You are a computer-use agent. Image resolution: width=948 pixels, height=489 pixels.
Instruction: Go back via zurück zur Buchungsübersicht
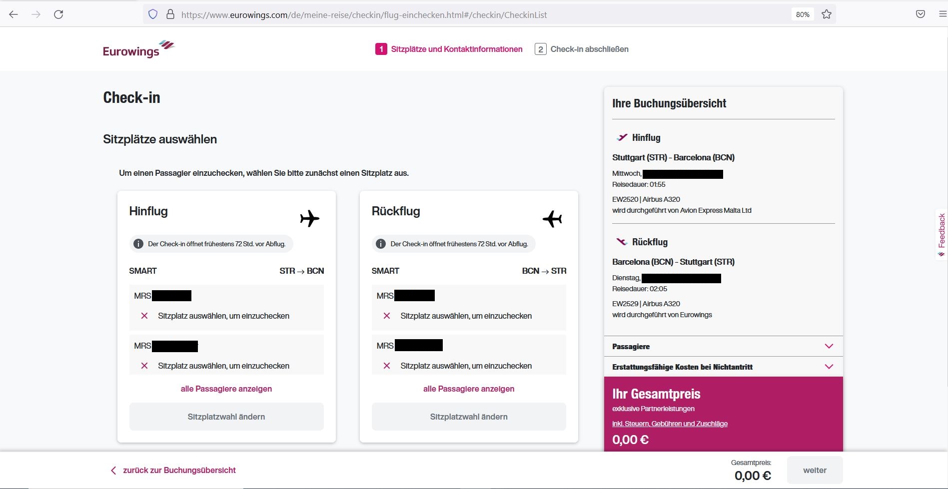click(x=179, y=470)
